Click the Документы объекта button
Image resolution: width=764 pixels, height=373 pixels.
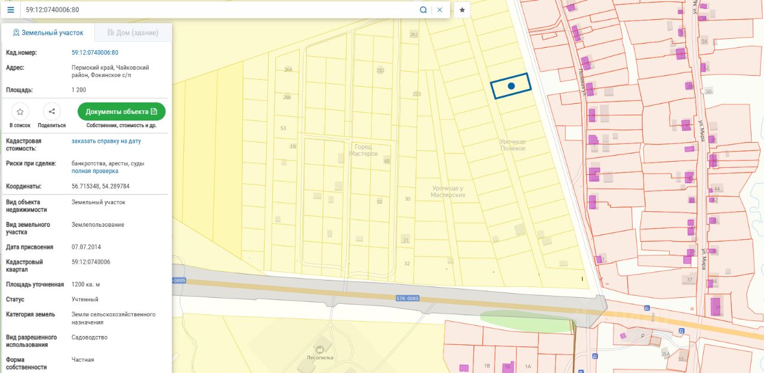[122, 112]
